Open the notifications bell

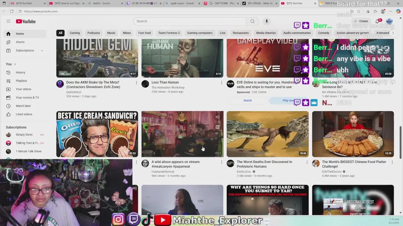pos(377,21)
